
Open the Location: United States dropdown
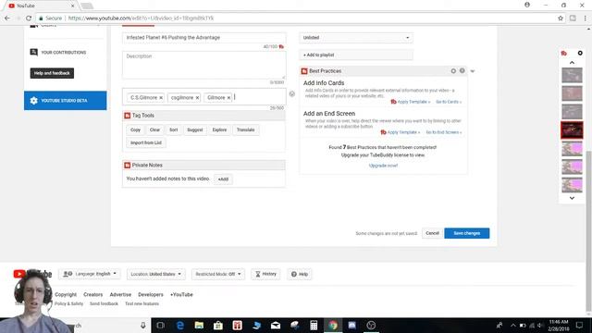[x=156, y=274]
